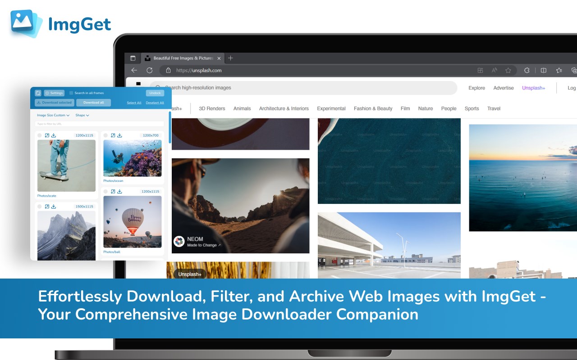
Task: Open browser extensions puzzle icon
Action: click(527, 70)
